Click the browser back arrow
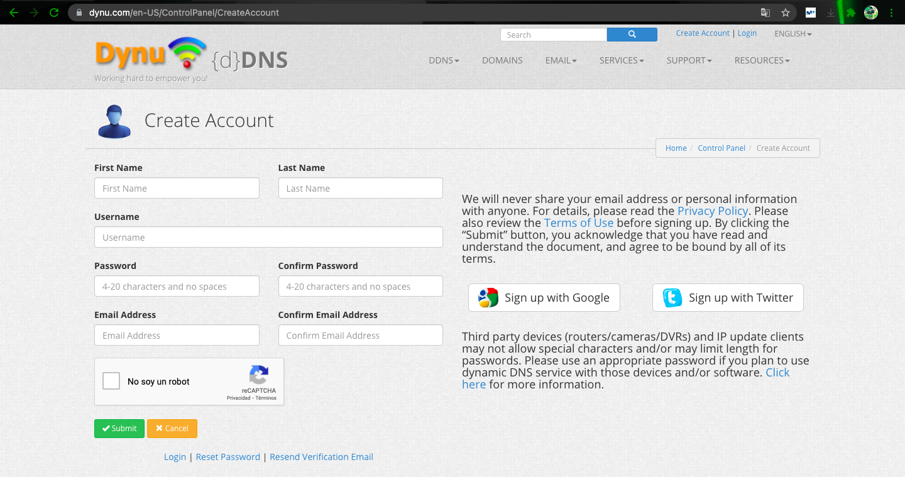 (x=14, y=13)
